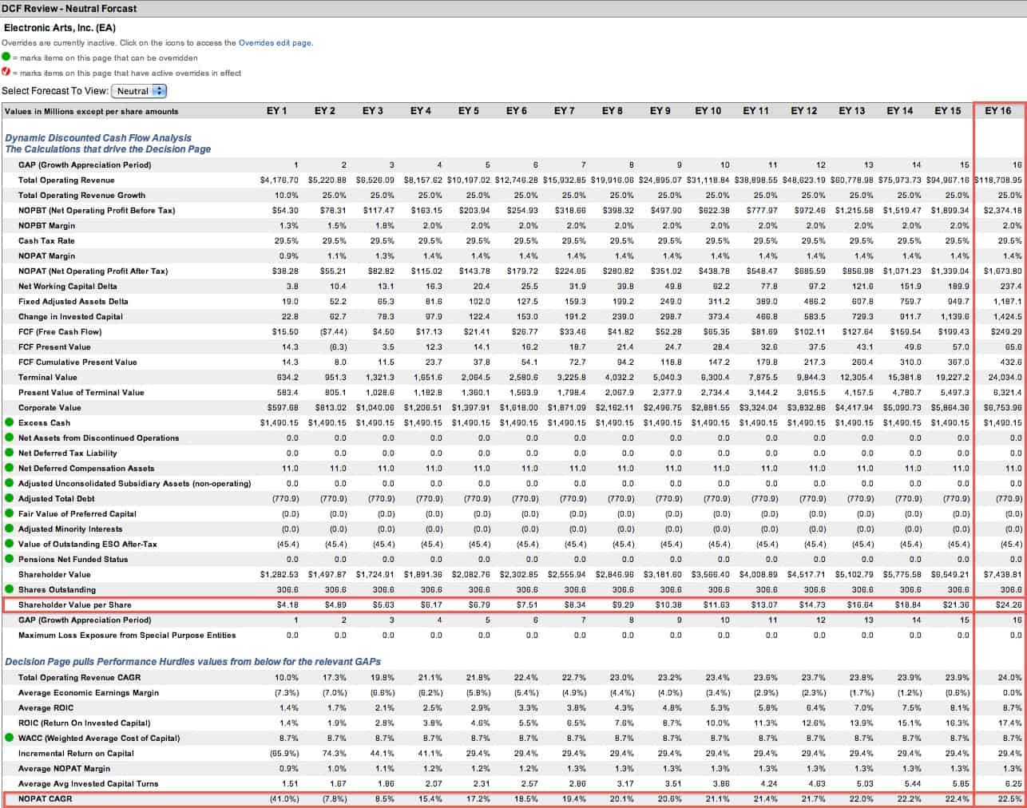Click the (65.9%) Incremental Return on Capital cell
Screen dimensions: 1027x808
[x=285, y=753]
